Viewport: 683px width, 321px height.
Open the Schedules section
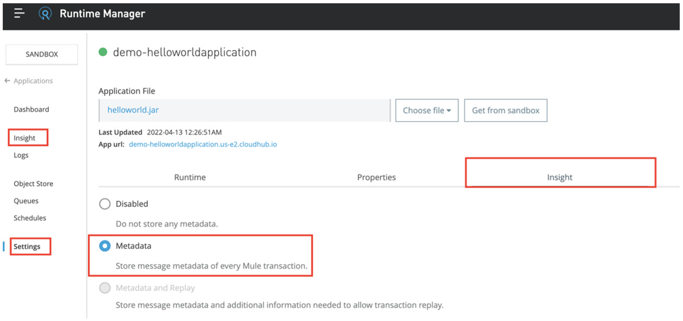pyautogui.click(x=30, y=218)
